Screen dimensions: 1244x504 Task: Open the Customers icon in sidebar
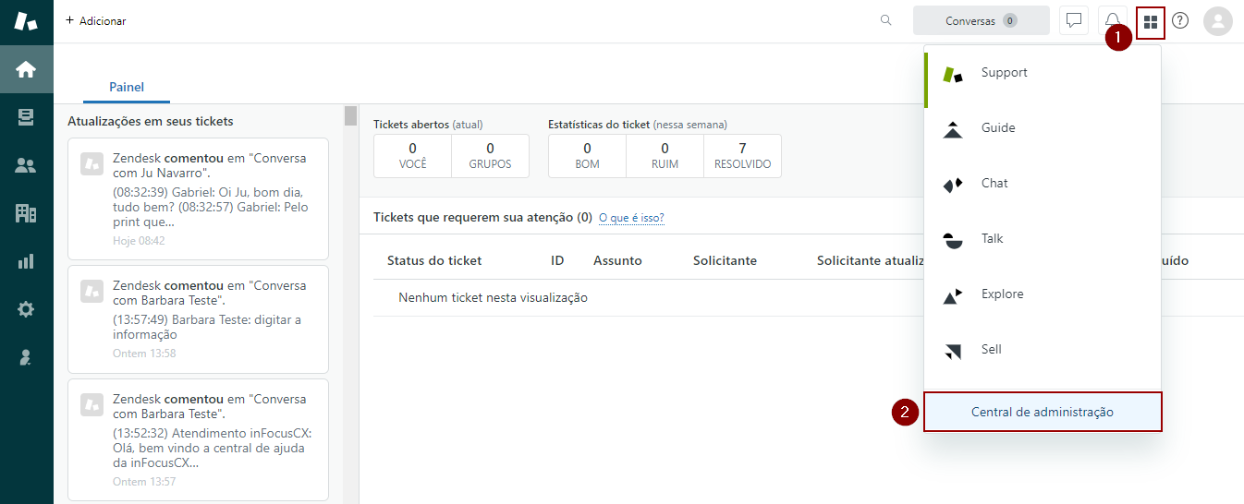[26, 165]
